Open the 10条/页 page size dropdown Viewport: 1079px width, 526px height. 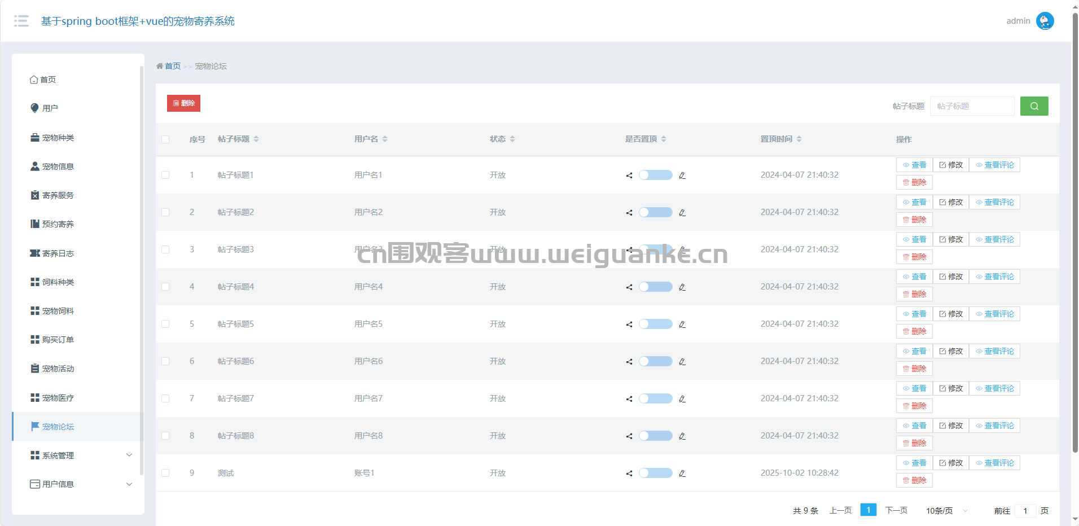click(x=946, y=511)
